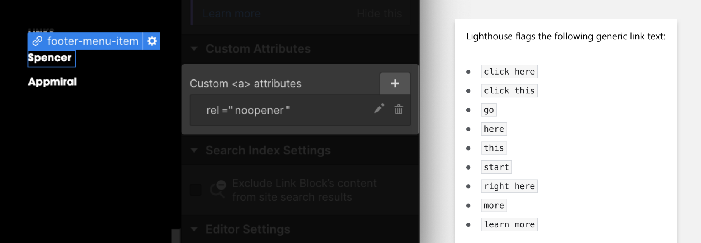Click the Hide this link

point(379,14)
